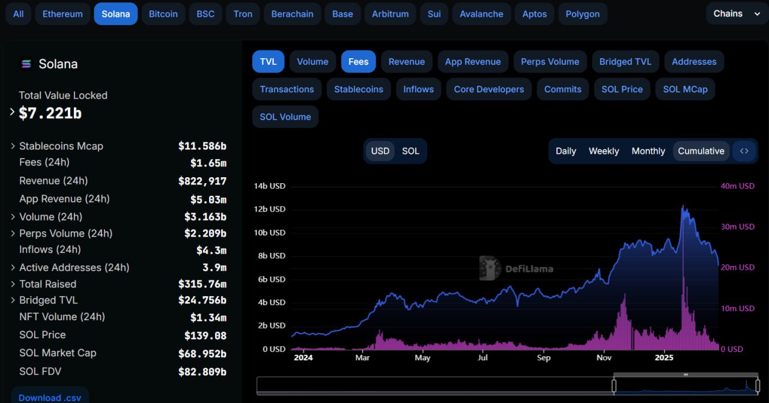Click the $7.221b TVL value
Viewport: 769px width, 403px height.
pos(50,113)
